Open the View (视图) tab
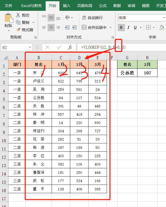The height and width of the screenshot is (207, 166). coord(146,6)
